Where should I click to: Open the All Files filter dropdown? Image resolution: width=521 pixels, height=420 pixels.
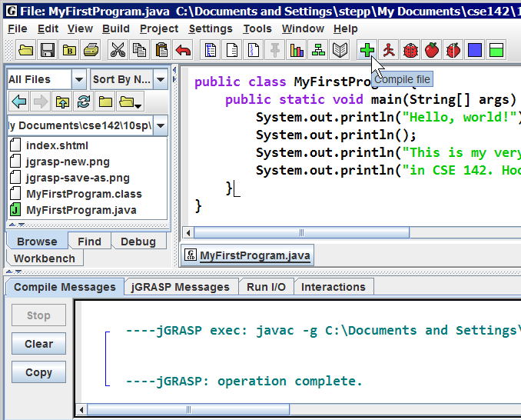[x=78, y=79]
